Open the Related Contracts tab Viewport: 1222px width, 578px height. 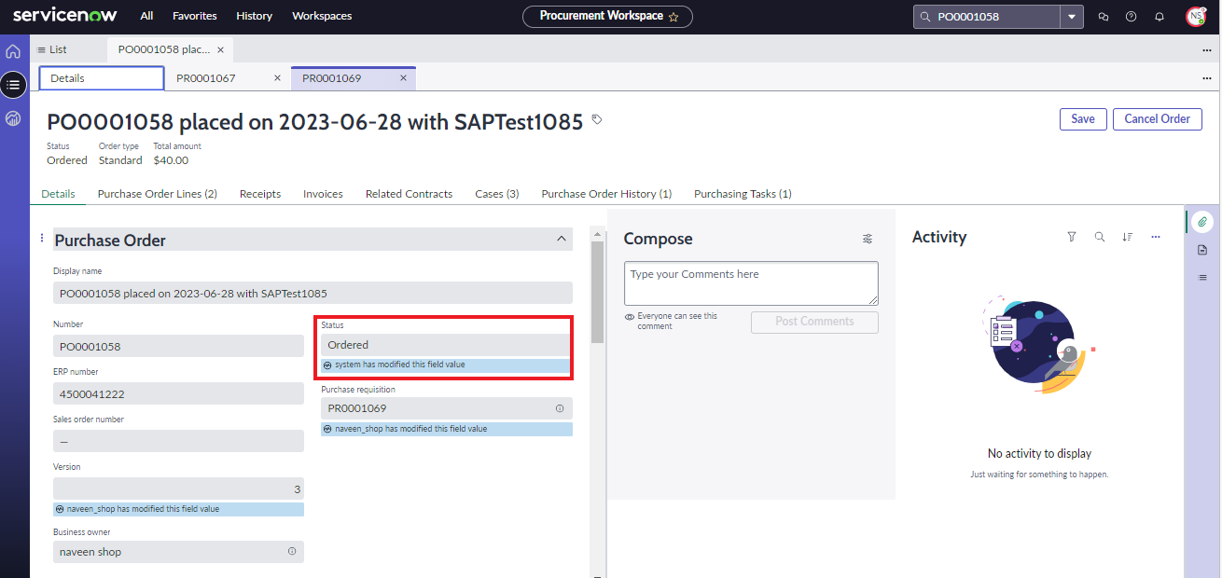click(409, 194)
